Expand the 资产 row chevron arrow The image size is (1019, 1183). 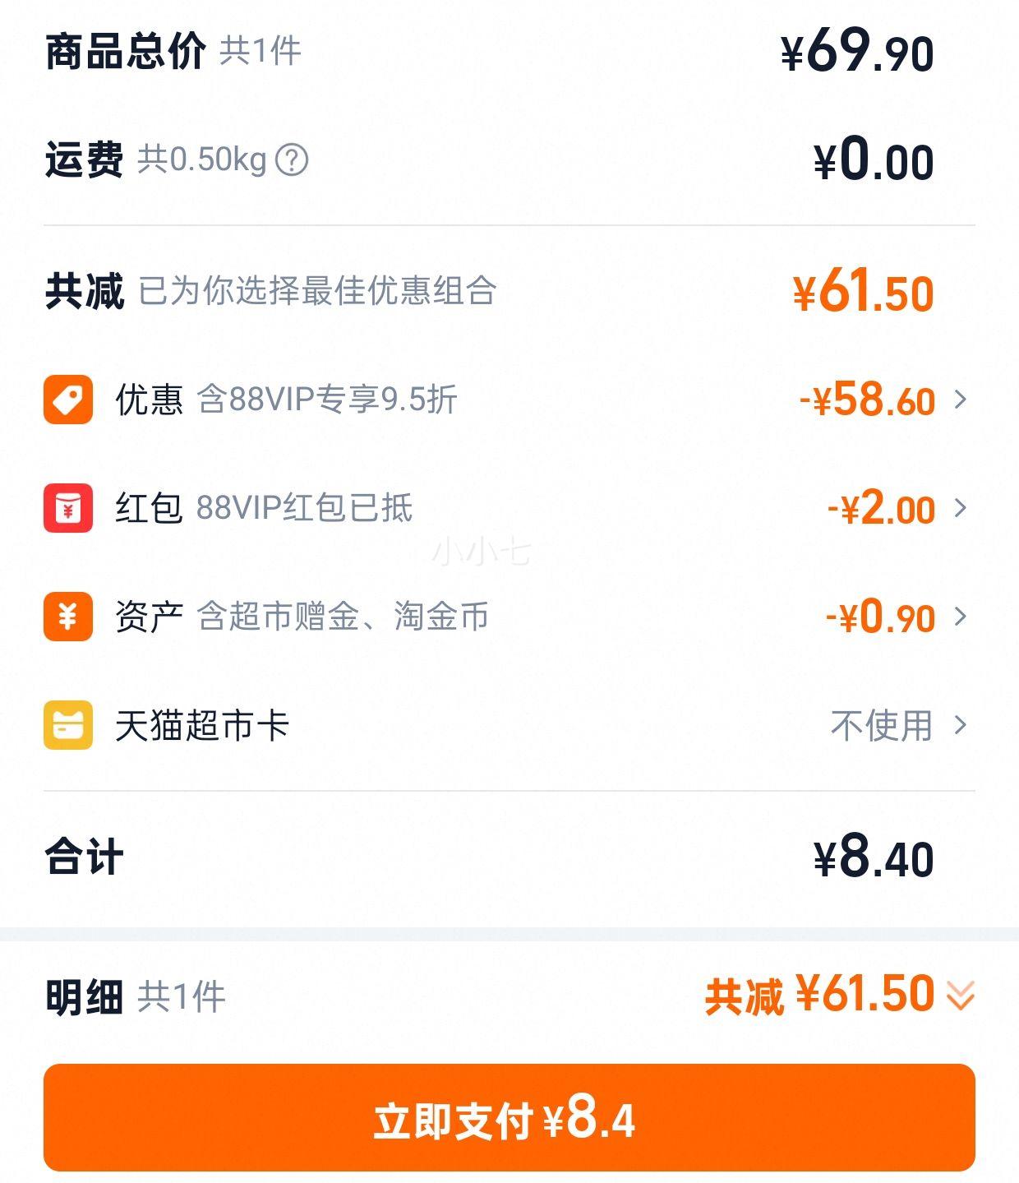click(960, 617)
